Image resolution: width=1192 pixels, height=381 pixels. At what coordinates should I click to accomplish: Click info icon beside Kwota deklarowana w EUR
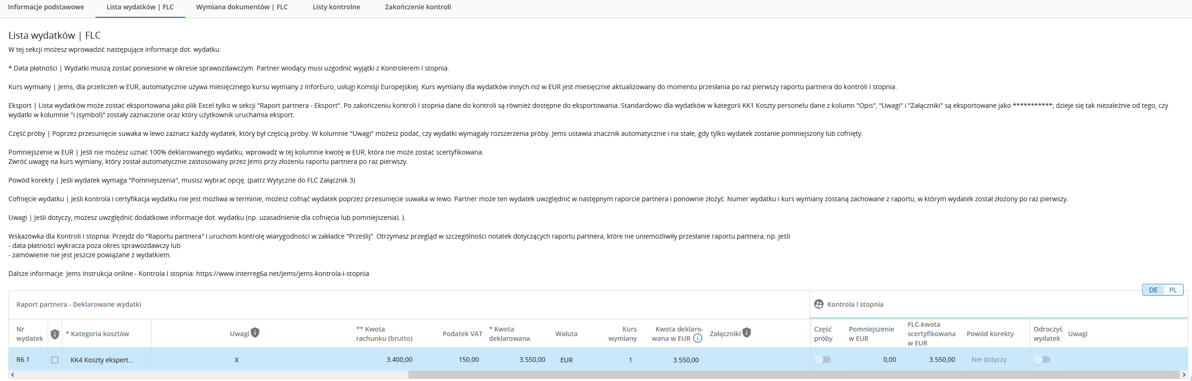(x=698, y=339)
